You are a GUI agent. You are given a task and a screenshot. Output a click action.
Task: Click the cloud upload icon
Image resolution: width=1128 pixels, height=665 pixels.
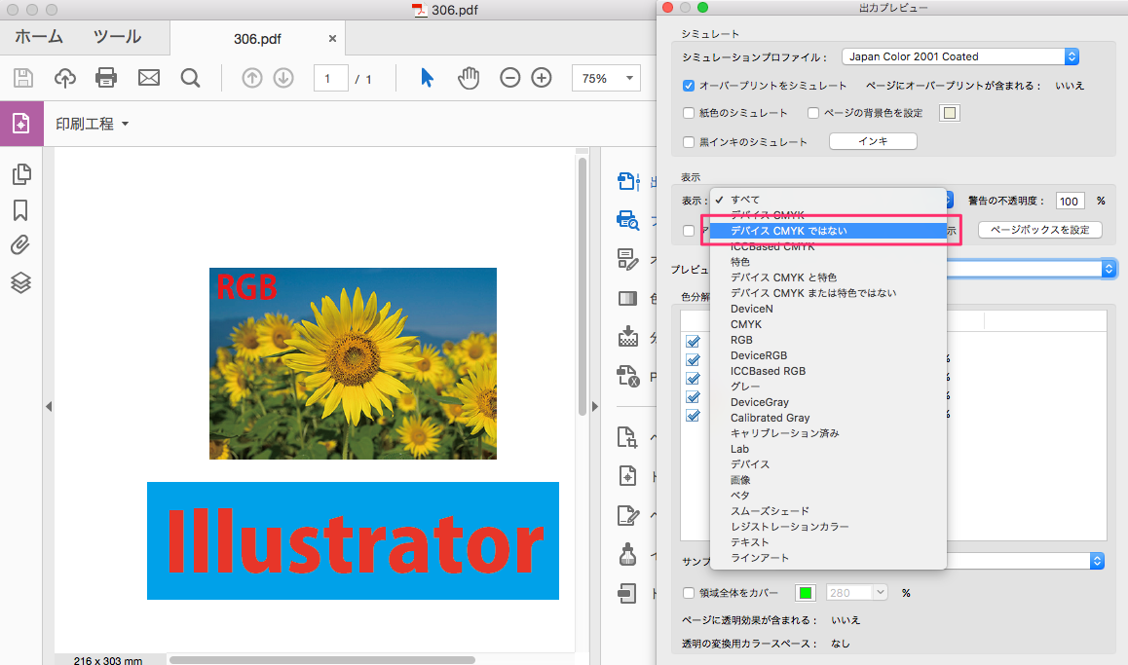(64, 78)
